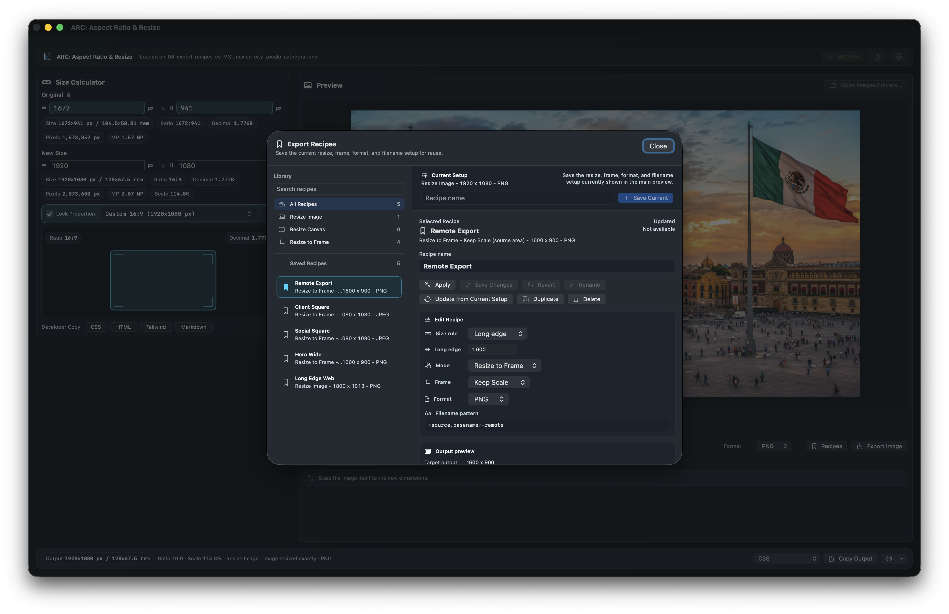949x614 pixels.
Task: Select the Hero Wide saved recipe
Action: pos(339,358)
